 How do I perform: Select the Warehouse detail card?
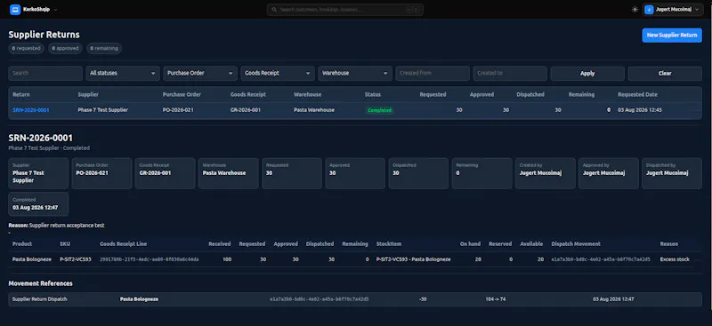(x=229, y=173)
